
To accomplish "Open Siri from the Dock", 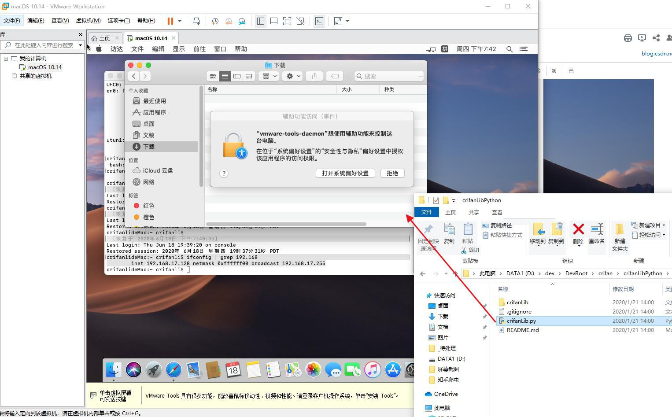I will (x=133, y=370).
